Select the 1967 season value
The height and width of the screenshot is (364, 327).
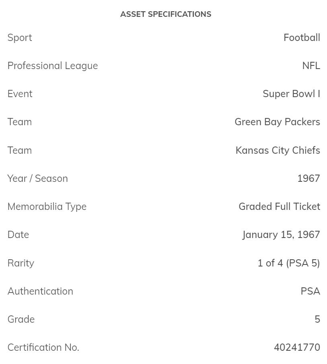click(x=309, y=179)
